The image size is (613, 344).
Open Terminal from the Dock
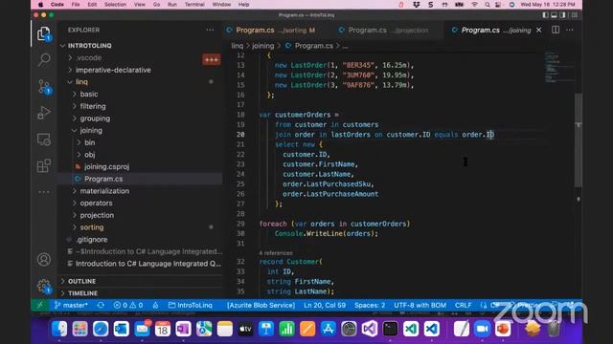pos(390,329)
